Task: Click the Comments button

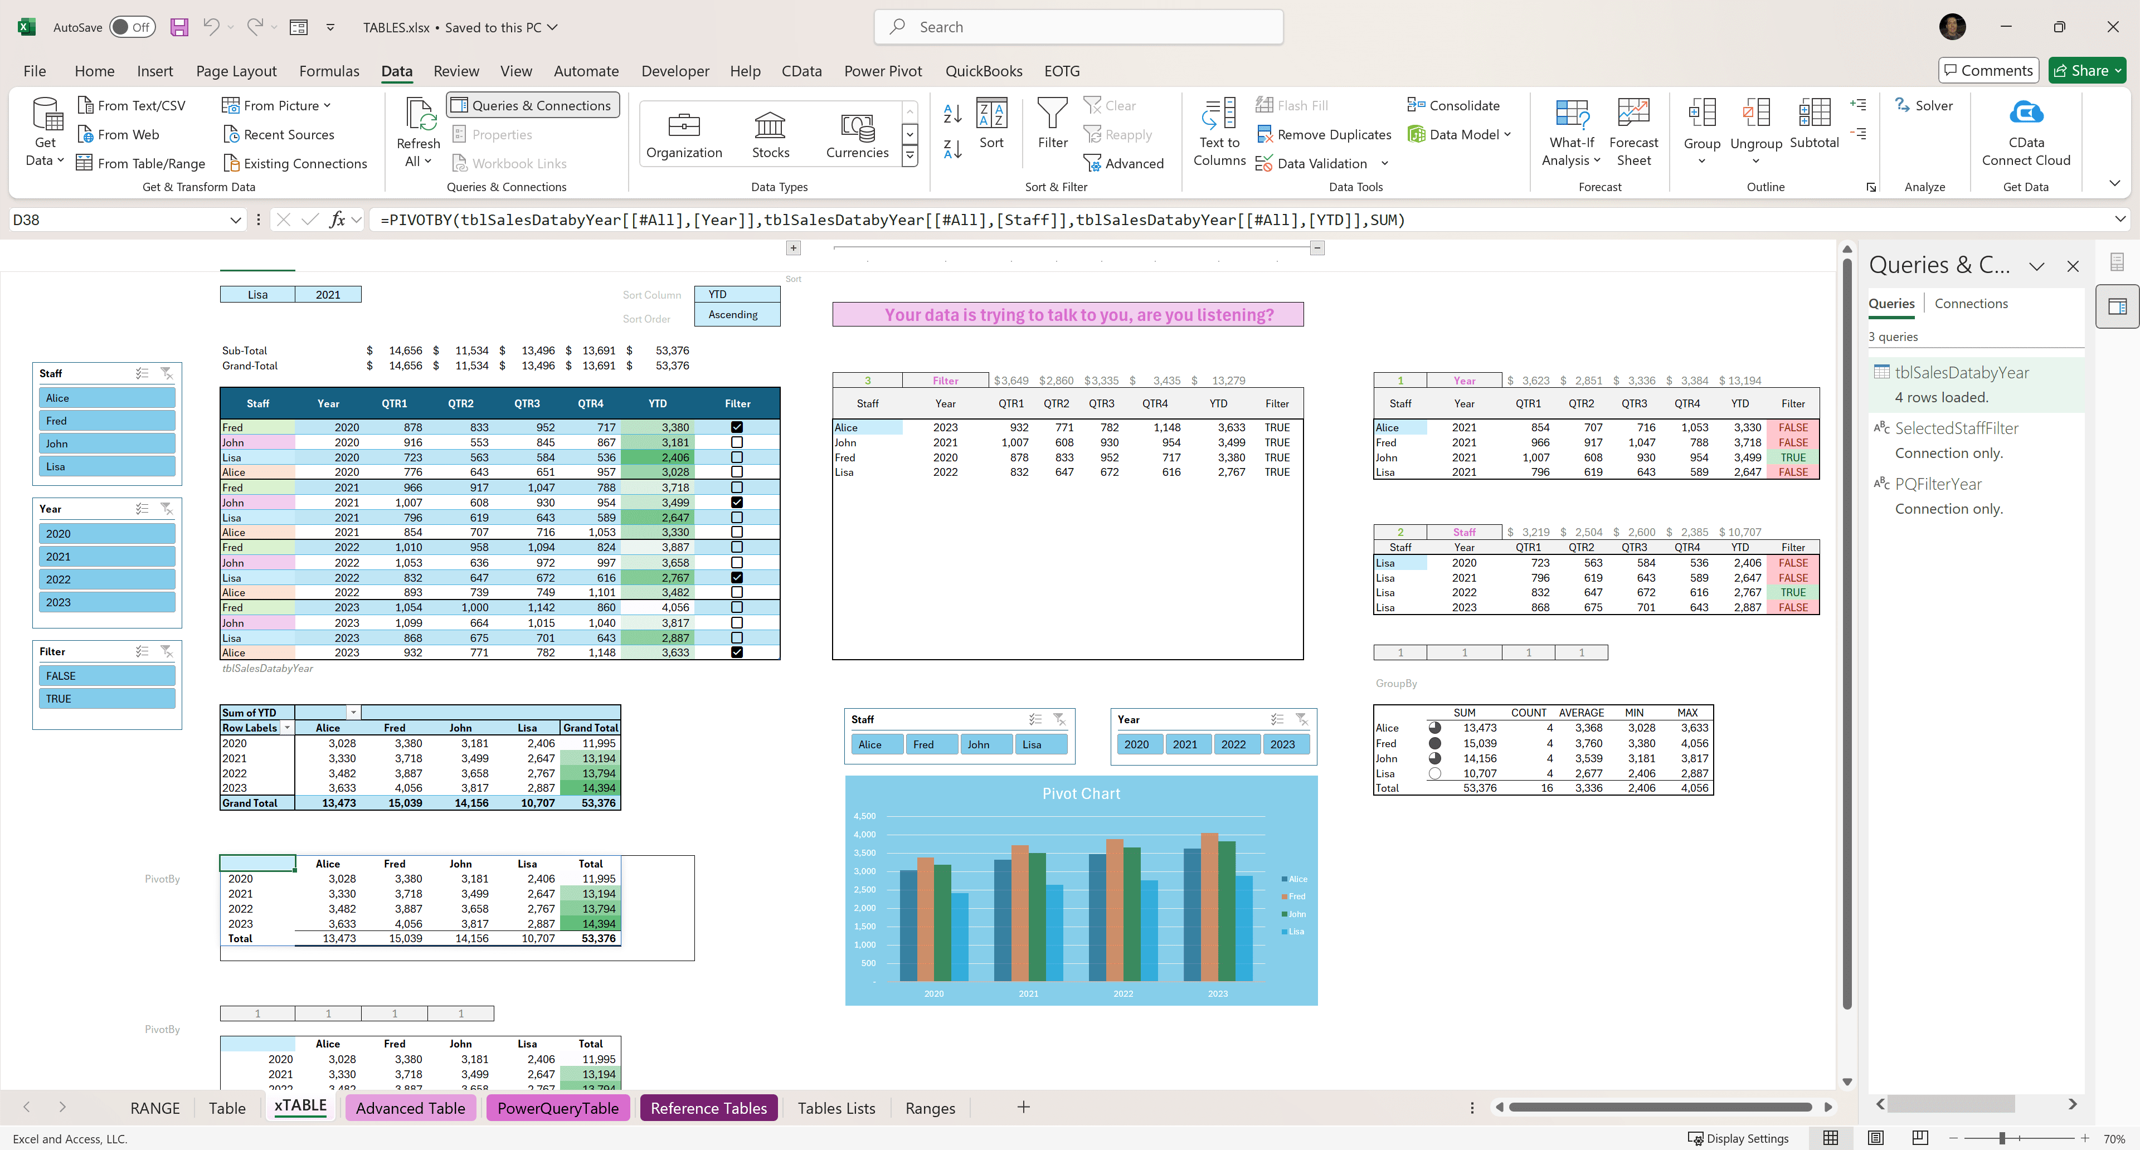Action: (1989, 71)
